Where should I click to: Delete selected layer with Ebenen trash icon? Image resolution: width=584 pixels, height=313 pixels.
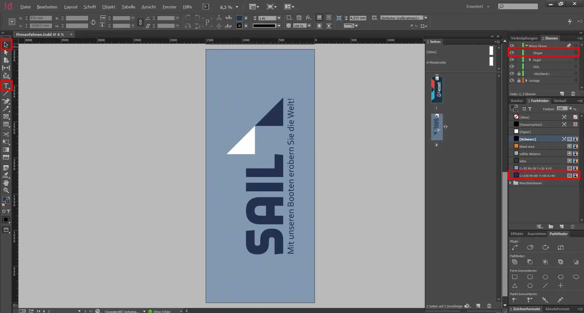(x=573, y=94)
